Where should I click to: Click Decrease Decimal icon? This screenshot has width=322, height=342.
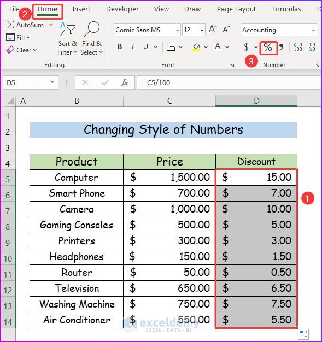tap(311, 47)
